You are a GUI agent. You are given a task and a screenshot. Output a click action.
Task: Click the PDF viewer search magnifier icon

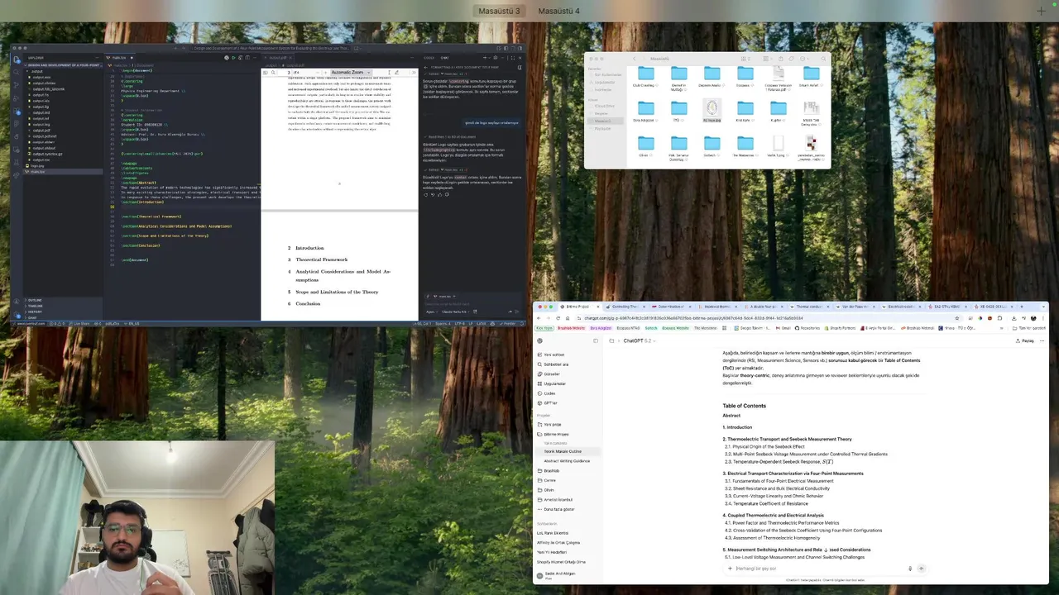point(273,72)
